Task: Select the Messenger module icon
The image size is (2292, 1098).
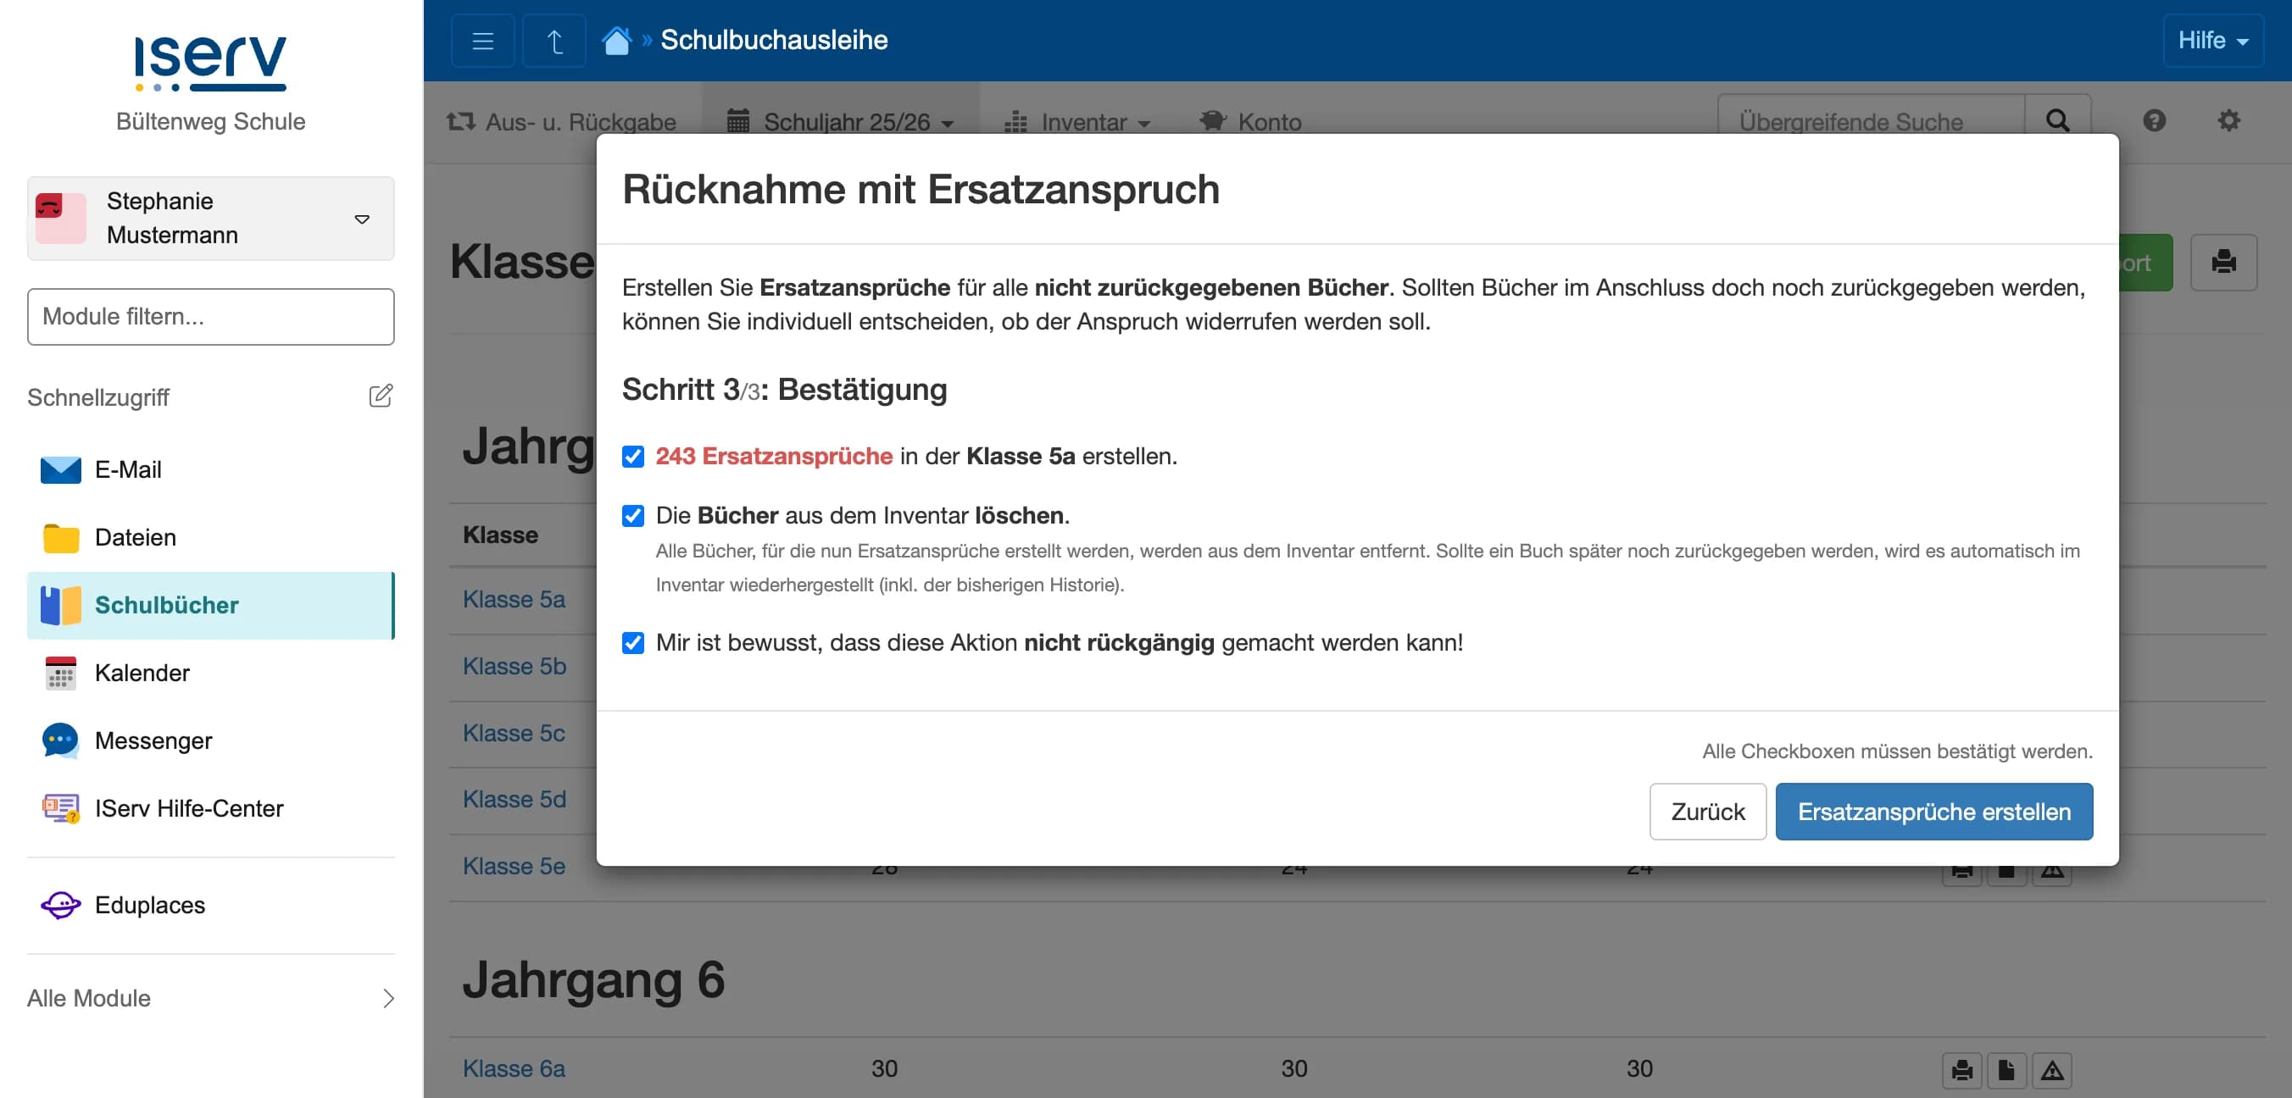Action: 59,740
